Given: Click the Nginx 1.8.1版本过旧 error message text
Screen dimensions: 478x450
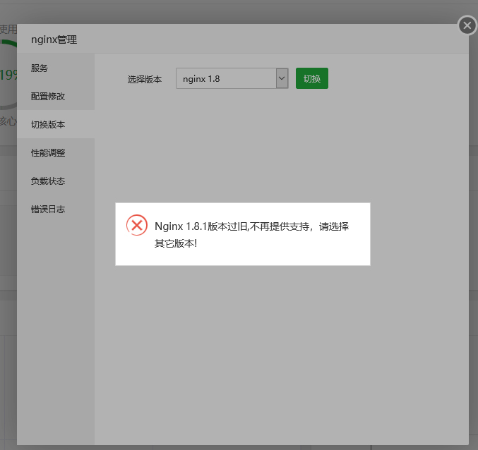Looking at the screenshot, I should 251,235.
